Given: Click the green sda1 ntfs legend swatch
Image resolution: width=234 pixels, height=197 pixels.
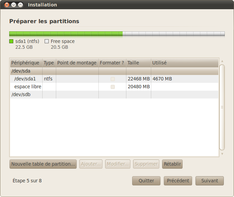Looking at the screenshot, I should coord(11,41).
